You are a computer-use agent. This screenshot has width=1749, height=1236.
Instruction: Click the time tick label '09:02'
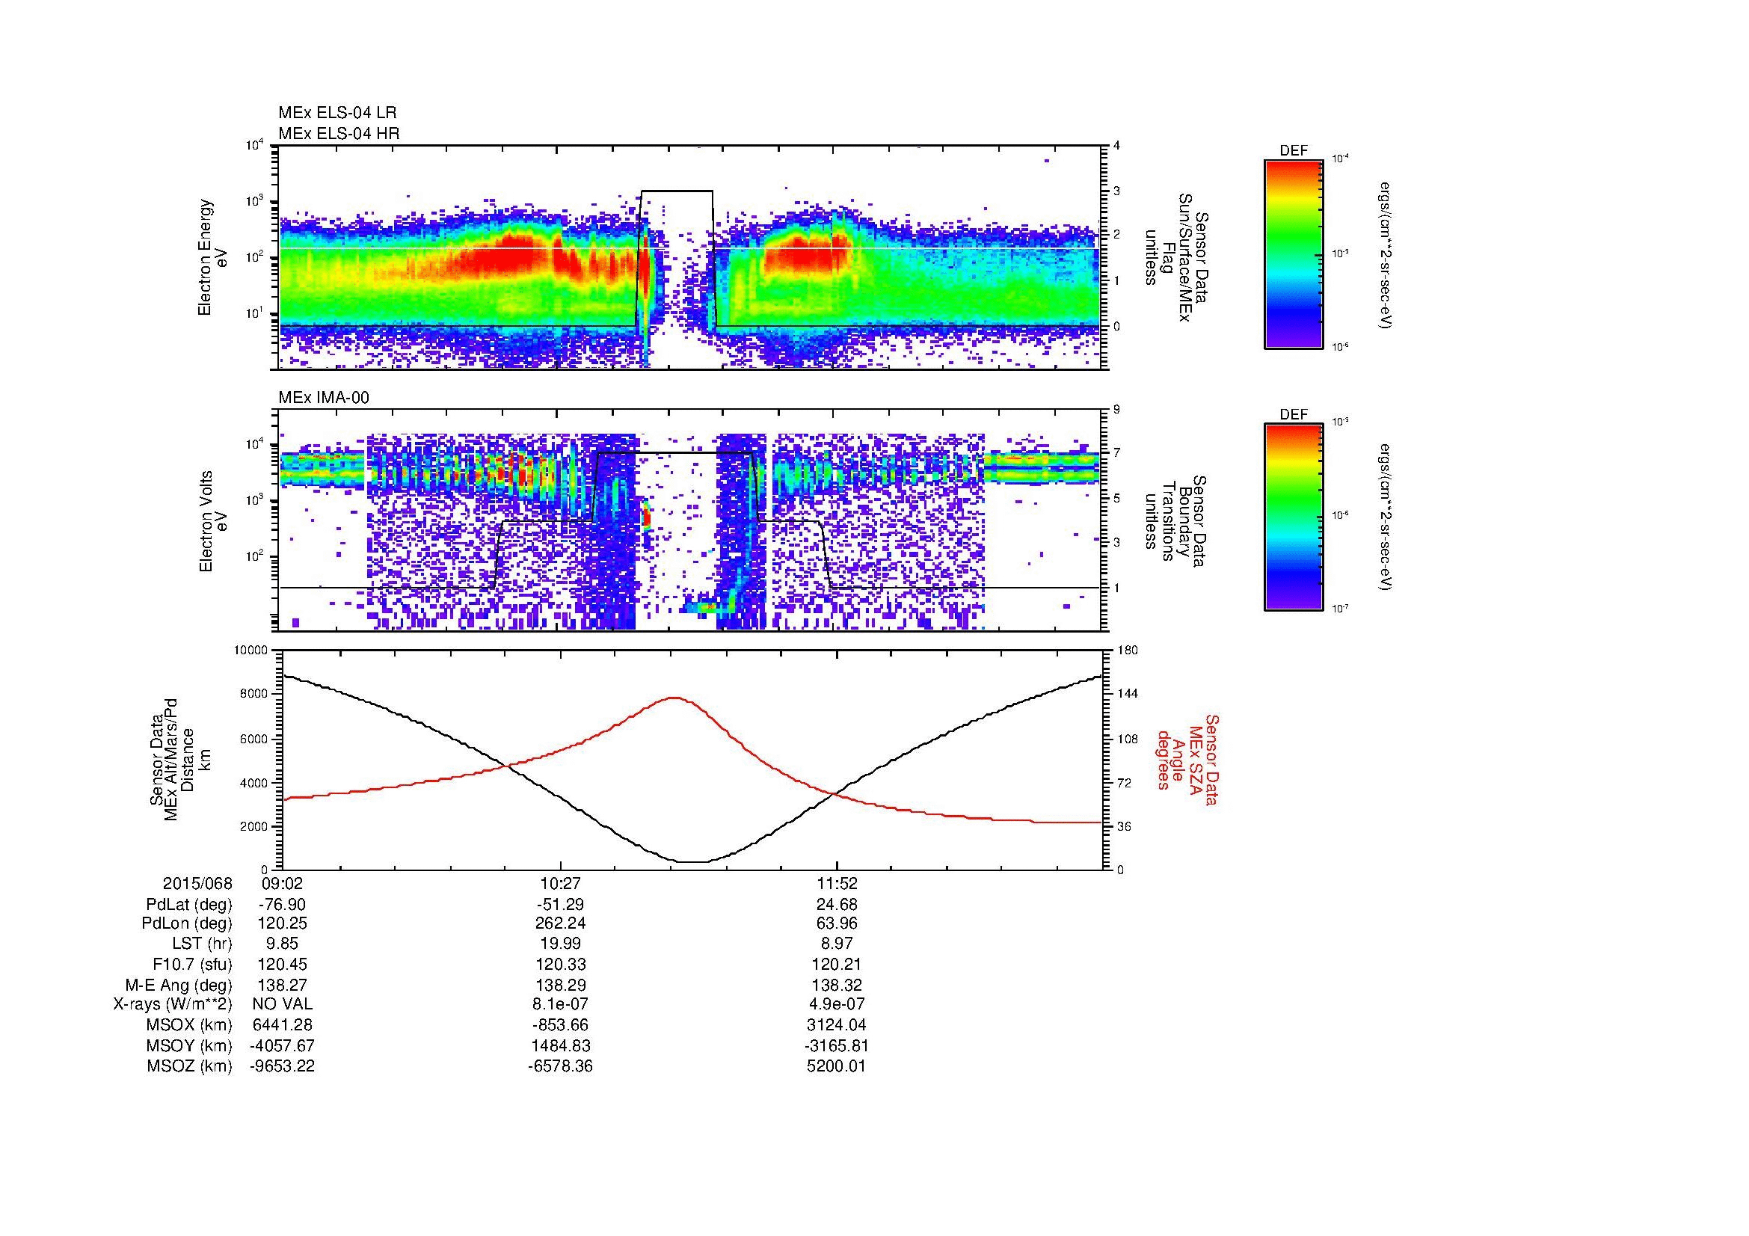click(x=282, y=884)
